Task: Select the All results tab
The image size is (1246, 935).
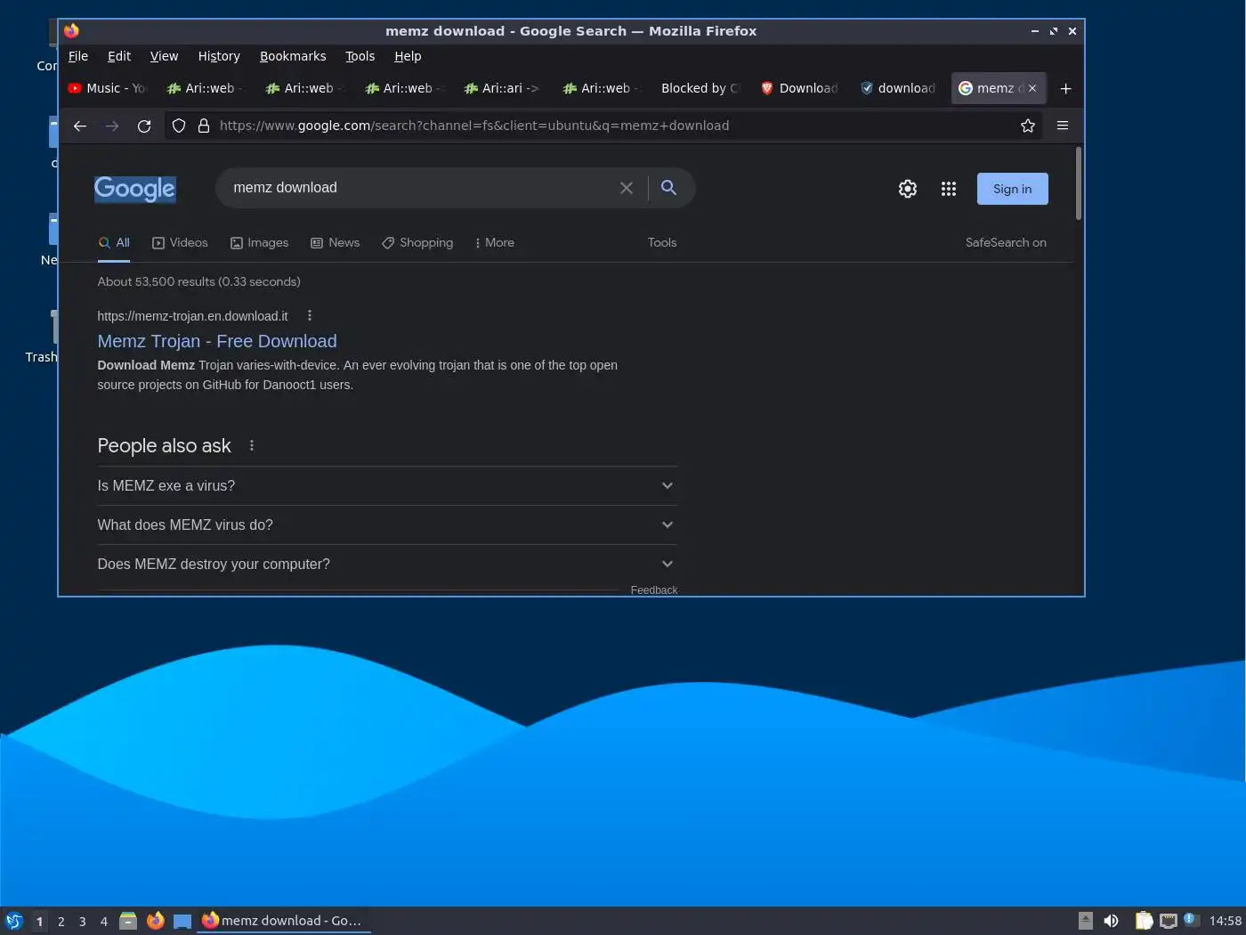Action: coord(114,242)
